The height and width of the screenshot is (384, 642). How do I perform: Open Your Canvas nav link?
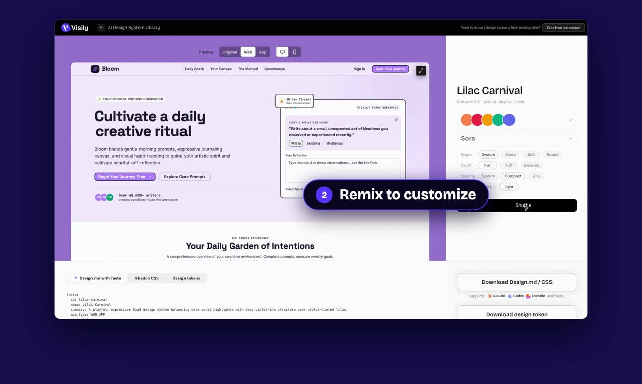tap(221, 69)
